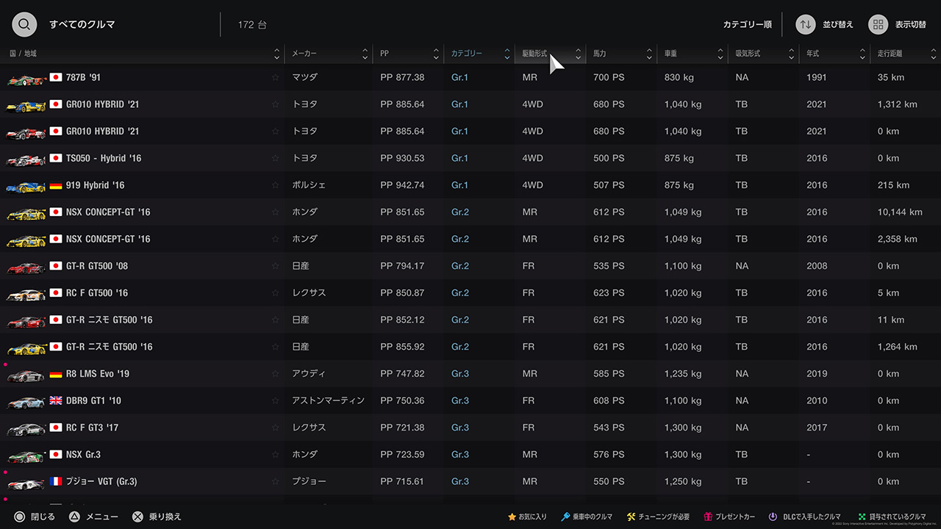Click the PP 942.74 value
Viewport: 941px width, 529px height.
402,185
